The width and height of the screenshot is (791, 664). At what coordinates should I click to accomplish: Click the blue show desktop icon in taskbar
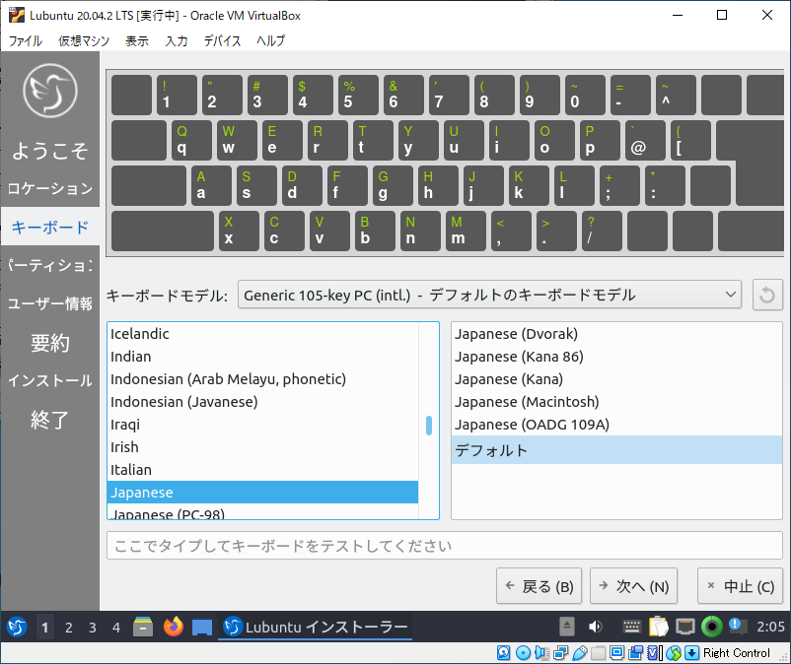(202, 628)
